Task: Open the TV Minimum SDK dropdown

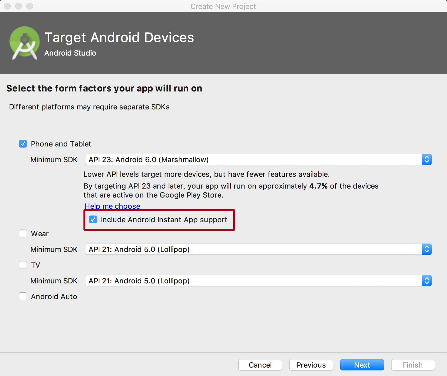Action: [x=258, y=281]
